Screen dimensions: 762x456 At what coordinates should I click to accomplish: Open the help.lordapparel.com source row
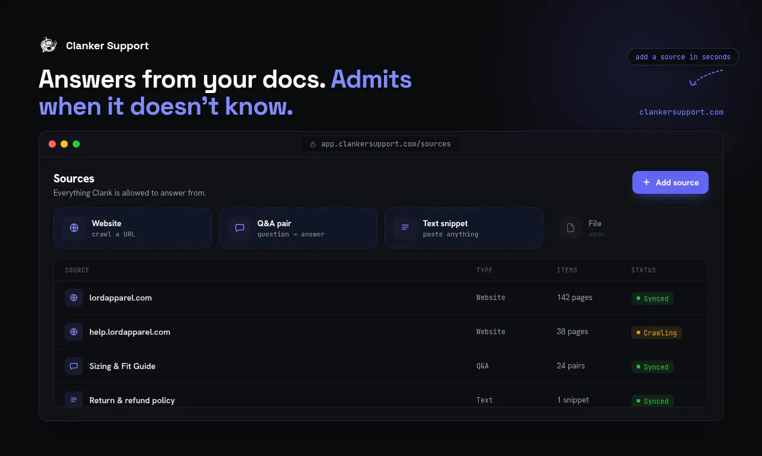tap(381, 332)
